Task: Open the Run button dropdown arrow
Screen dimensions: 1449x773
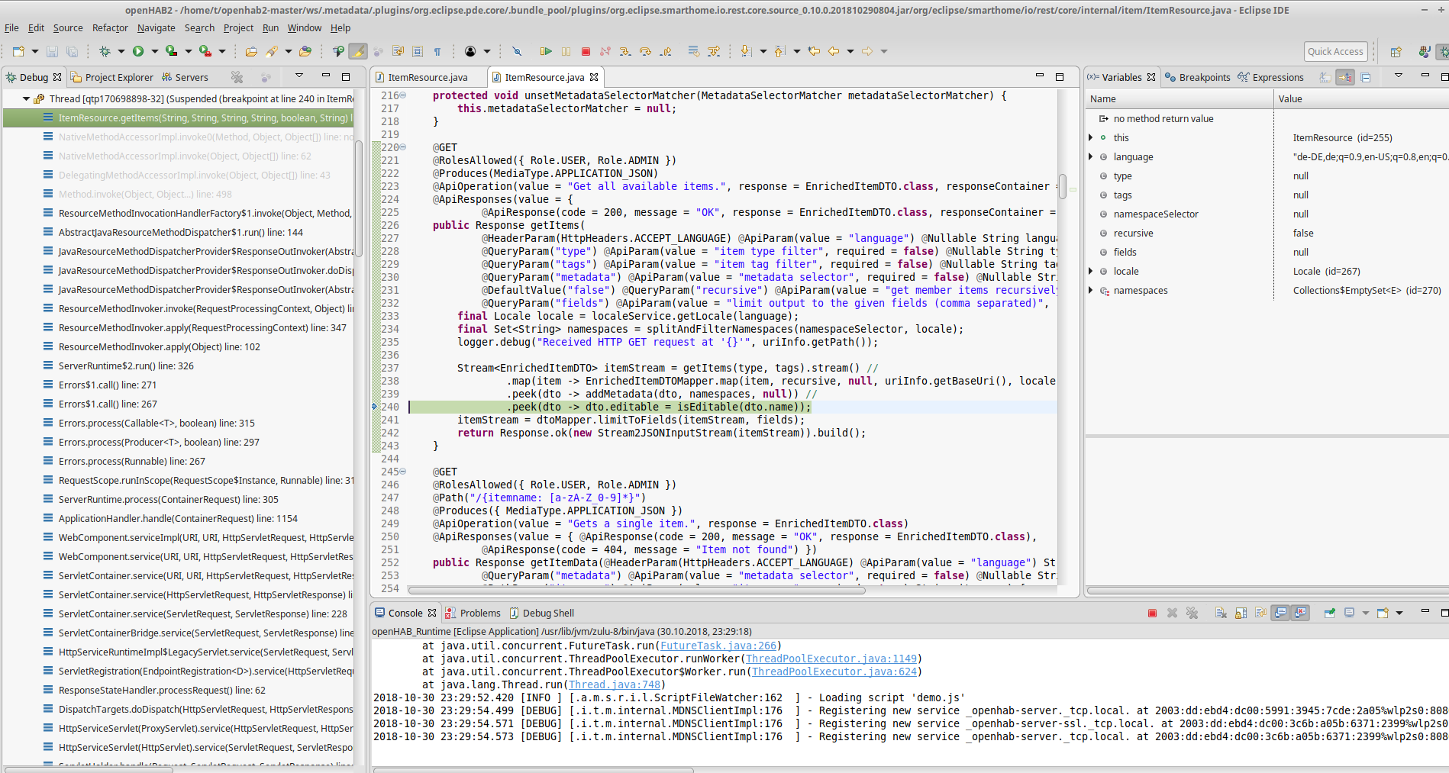Action: click(154, 51)
